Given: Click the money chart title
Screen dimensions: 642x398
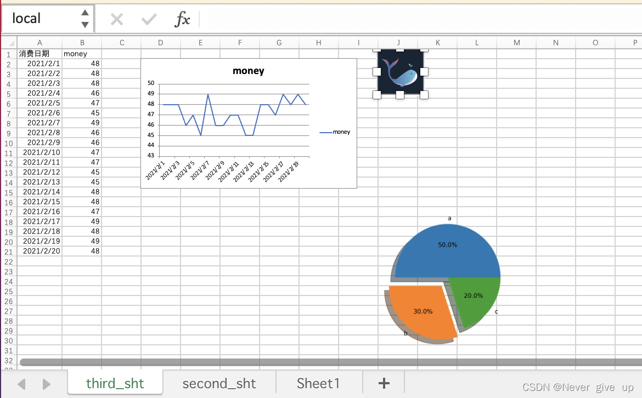Looking at the screenshot, I should tap(248, 71).
